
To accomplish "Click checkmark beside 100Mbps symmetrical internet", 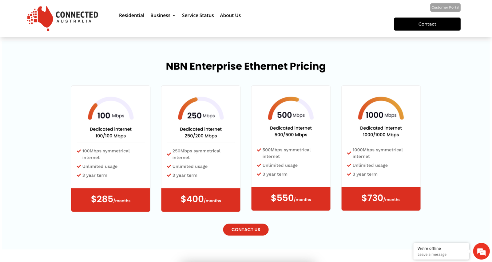I will click(x=79, y=151).
